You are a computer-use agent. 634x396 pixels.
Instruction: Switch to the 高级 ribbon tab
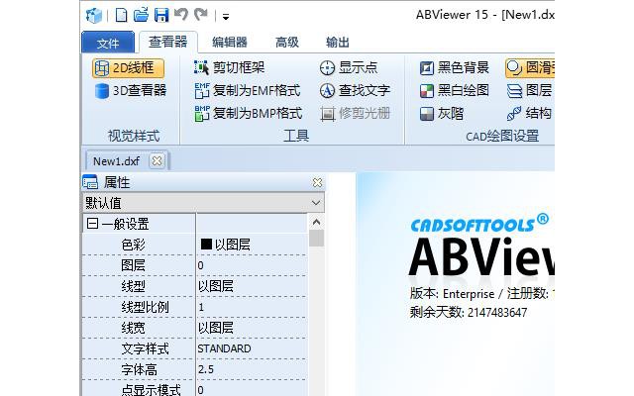click(x=286, y=42)
